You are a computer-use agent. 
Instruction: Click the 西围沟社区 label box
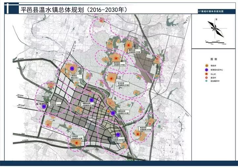(x=88, y=104)
